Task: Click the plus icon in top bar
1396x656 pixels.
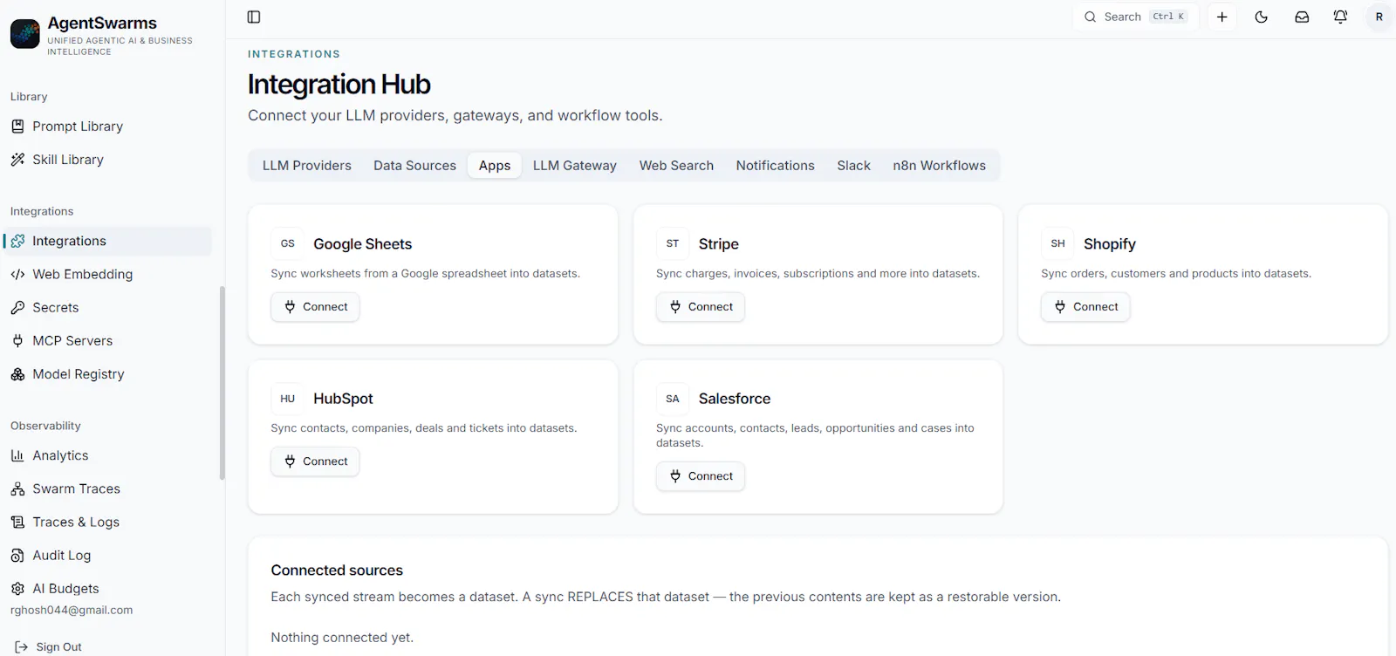Action: tap(1222, 17)
